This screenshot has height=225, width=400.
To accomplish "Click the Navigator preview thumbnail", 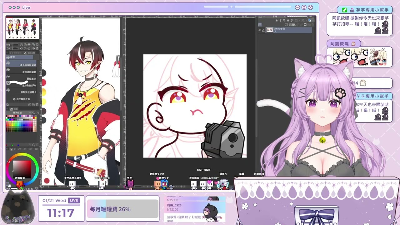I will coord(22,28).
